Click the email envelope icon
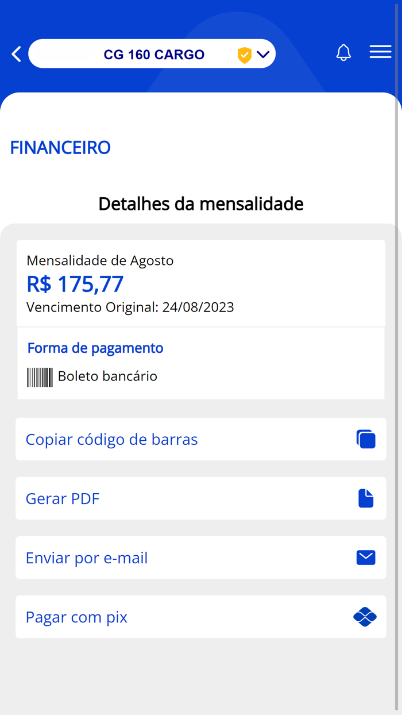The width and height of the screenshot is (402, 715). [366, 558]
